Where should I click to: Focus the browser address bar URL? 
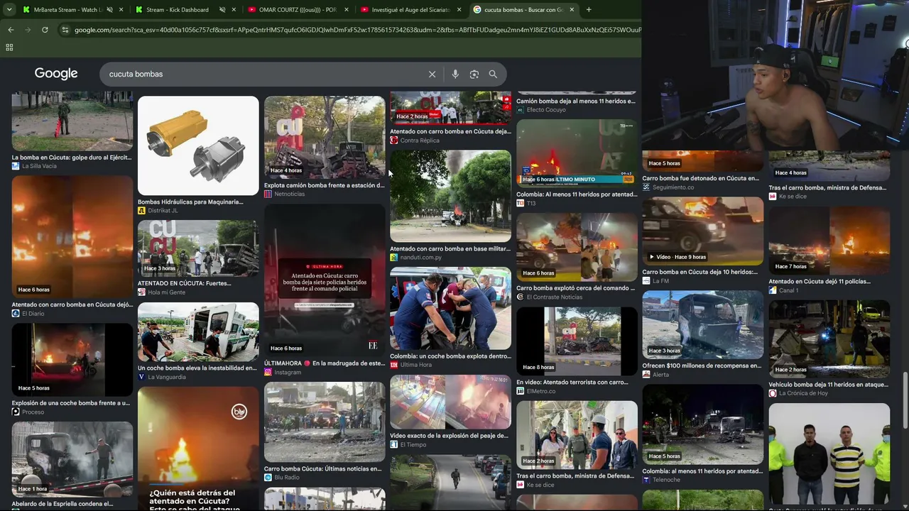357,30
